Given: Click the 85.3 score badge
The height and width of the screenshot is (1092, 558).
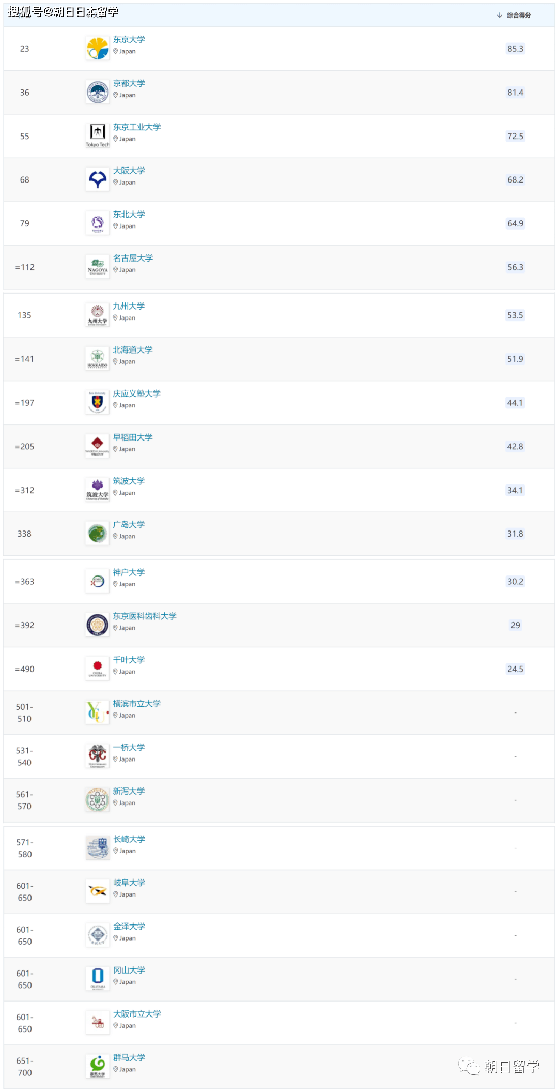Looking at the screenshot, I should (x=515, y=49).
